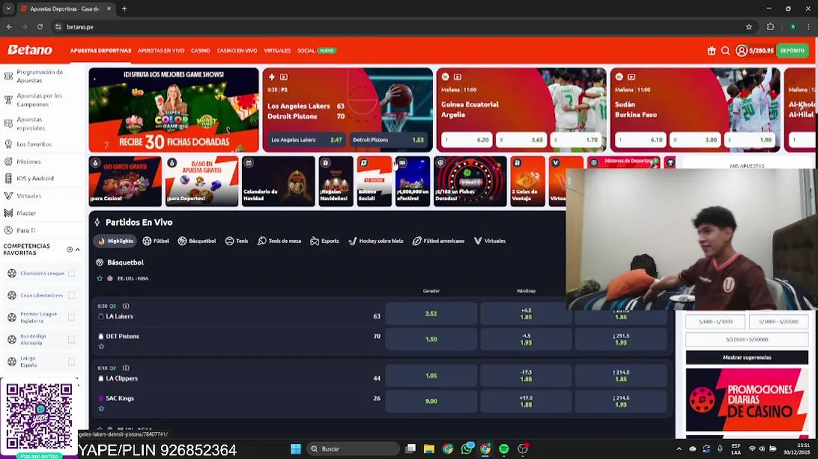Viewport: 818px width, 459px height.
Task: Check the Copa Libertadores checkbox
Action: click(x=71, y=295)
